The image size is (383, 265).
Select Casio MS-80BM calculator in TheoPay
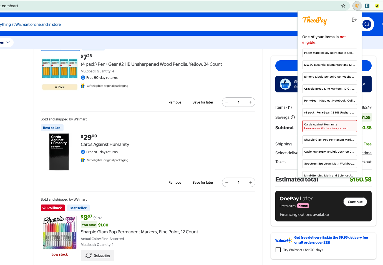330,152
